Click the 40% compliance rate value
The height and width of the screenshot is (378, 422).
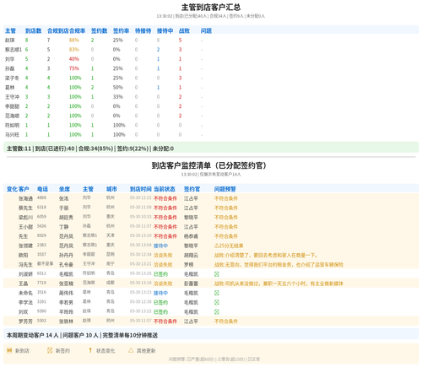(74, 59)
